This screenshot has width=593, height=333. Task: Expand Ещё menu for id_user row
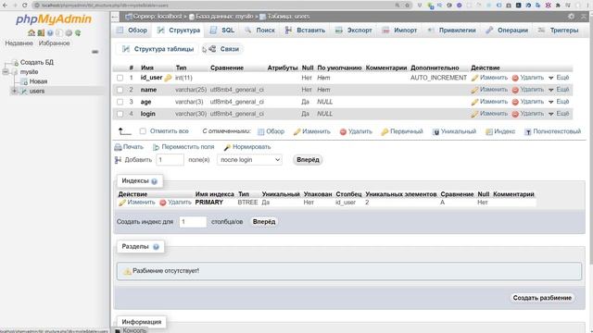[x=559, y=78]
